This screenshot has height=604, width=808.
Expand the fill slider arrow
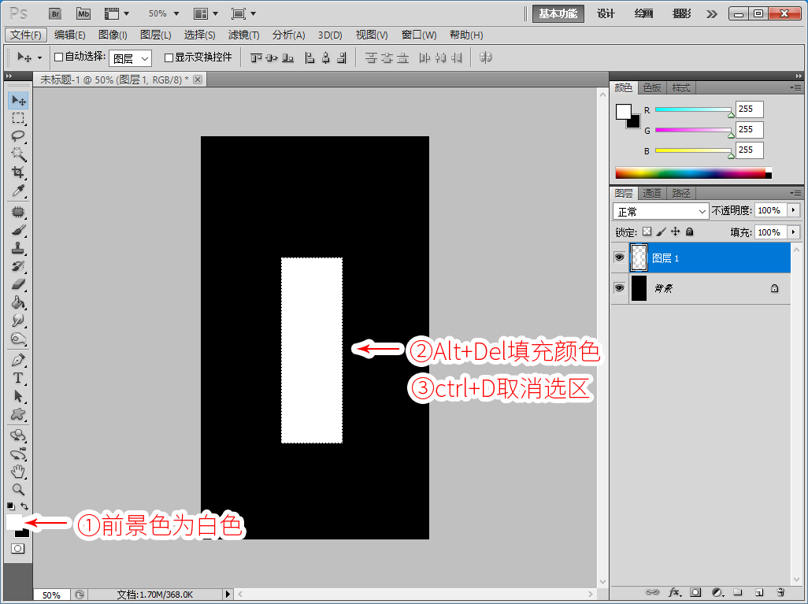tap(794, 232)
